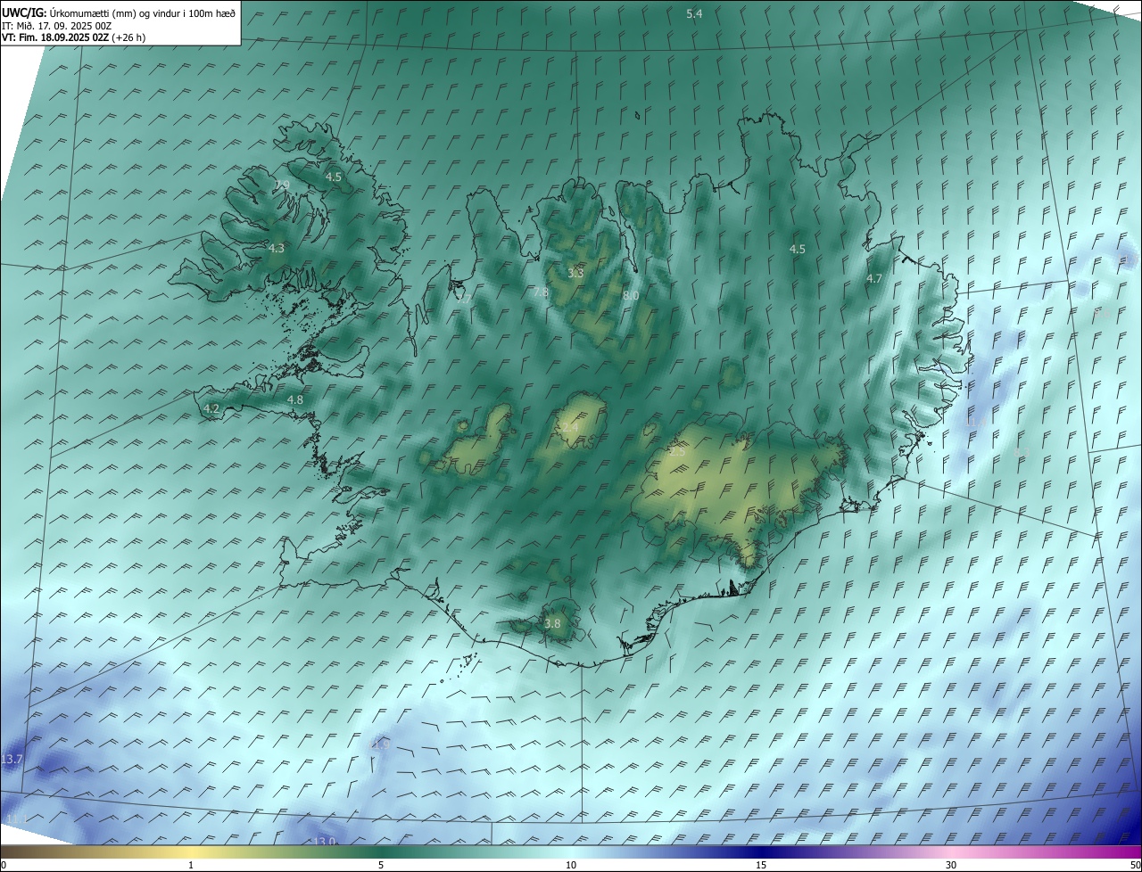Image resolution: width=1142 pixels, height=872 pixels.
Task: Select the 5 tick on the colour scale
Action: click(x=381, y=866)
